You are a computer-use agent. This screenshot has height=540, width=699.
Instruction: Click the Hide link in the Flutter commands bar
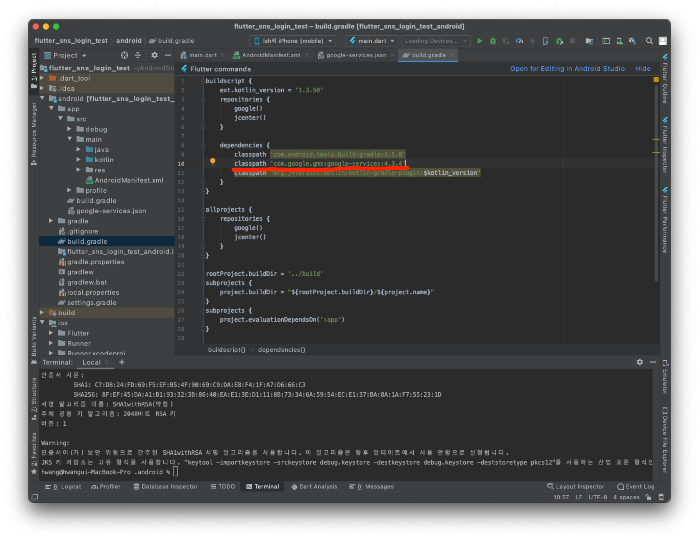point(643,69)
